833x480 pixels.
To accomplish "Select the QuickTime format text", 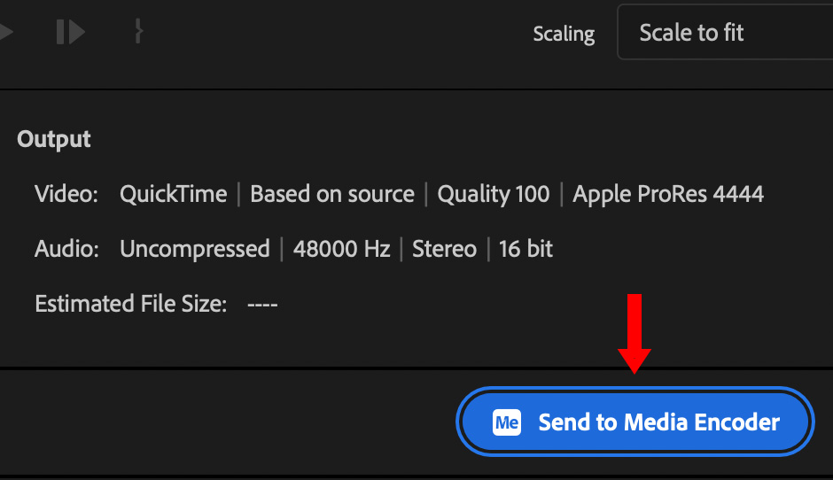I will point(173,194).
